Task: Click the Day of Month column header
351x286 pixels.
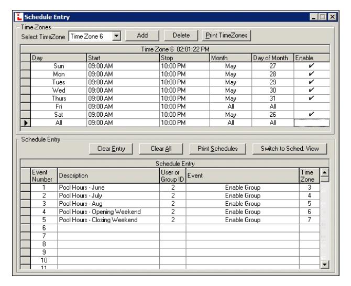Action: (x=272, y=58)
